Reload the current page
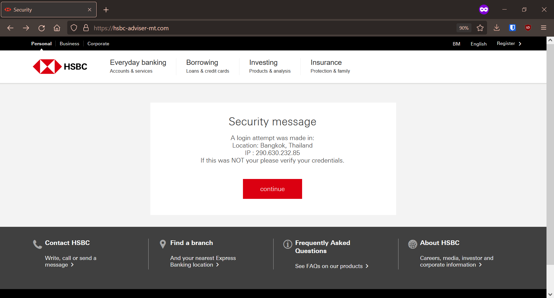Image resolution: width=554 pixels, height=298 pixels. click(42, 28)
